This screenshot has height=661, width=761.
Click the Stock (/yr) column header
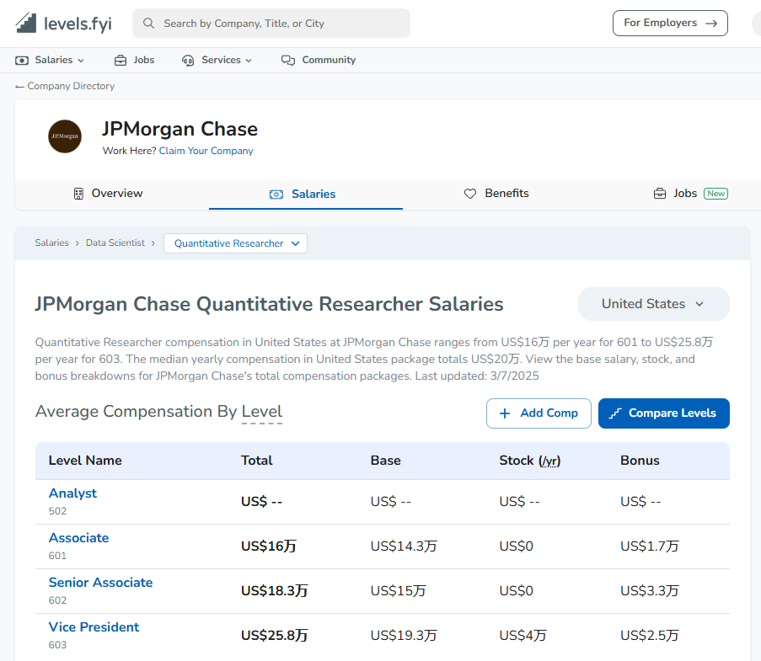530,461
